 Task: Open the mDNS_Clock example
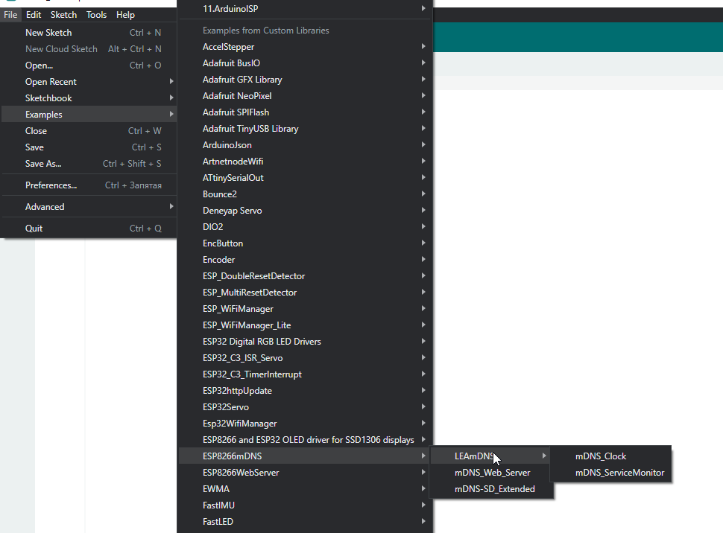(610, 456)
